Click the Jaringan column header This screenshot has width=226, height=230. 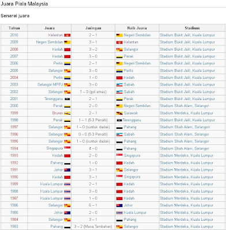tap(93, 28)
